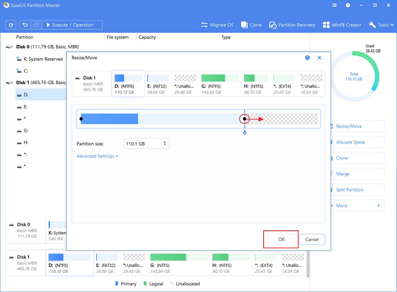Select 18.34 GB unallocated space in dialog
Screen dimensions: 397x292
tap(311, 84)
